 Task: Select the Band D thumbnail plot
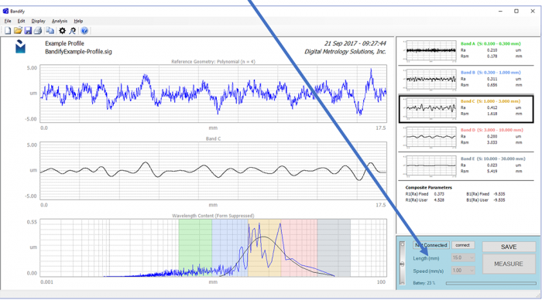[x=431, y=137]
